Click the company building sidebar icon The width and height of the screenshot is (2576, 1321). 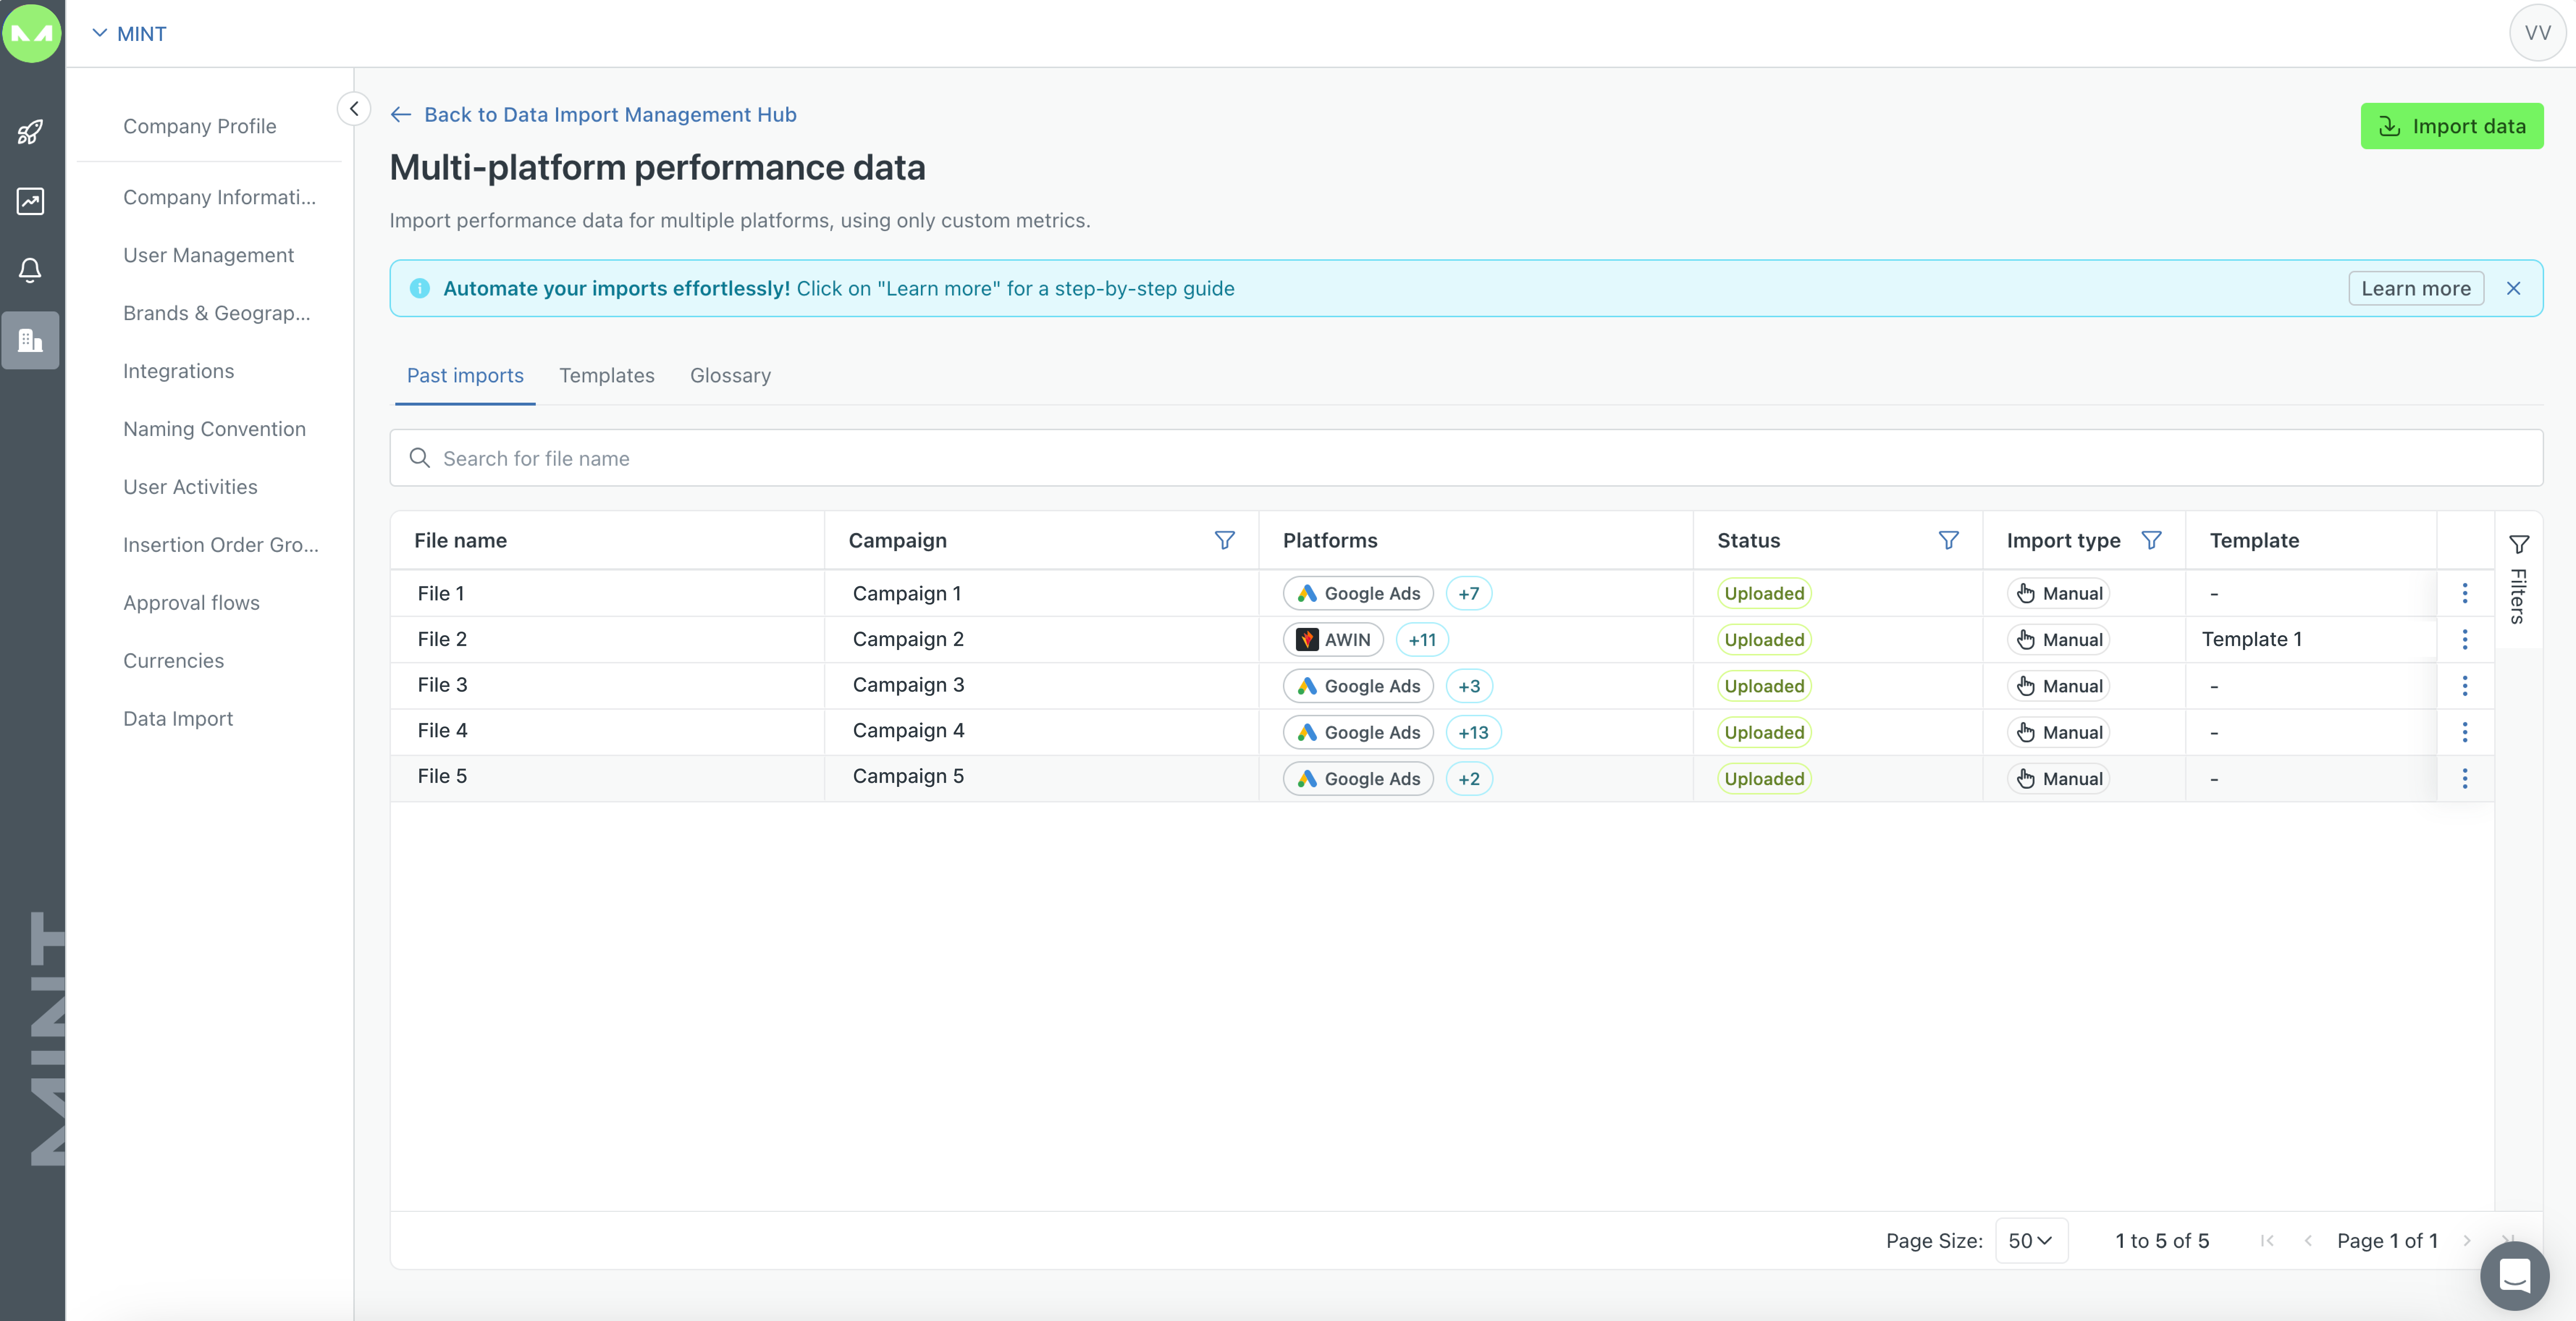30,340
